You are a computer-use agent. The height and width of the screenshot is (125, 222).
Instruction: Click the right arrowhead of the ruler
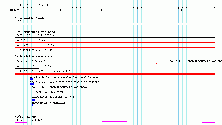214,8
